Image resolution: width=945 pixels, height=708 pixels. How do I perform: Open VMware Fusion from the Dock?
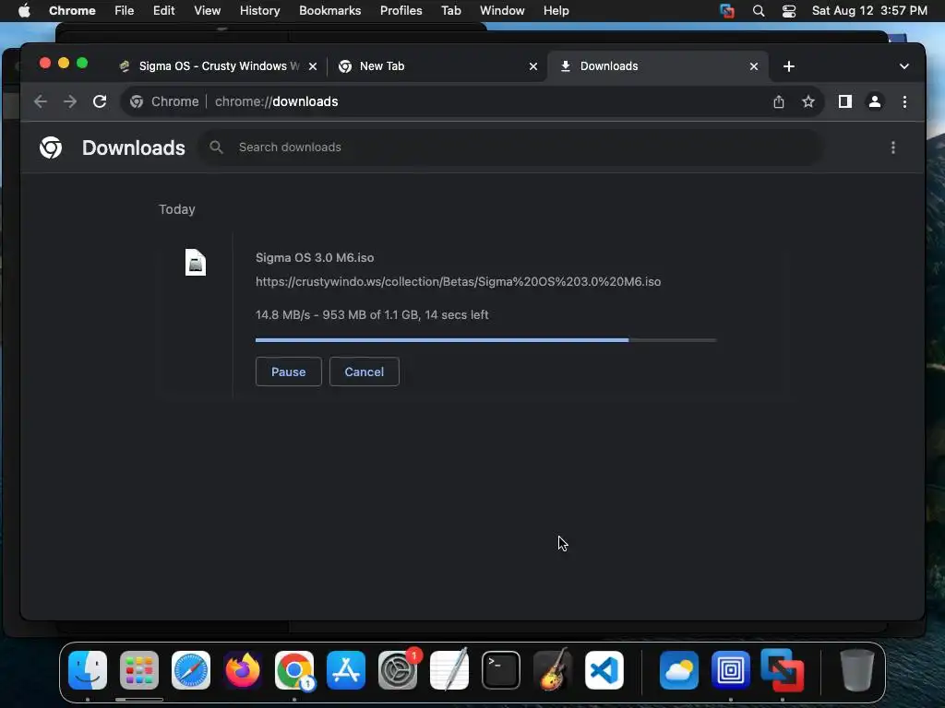coord(783,670)
